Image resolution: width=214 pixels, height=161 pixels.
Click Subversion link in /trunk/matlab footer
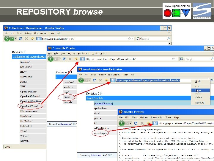click(96, 155)
